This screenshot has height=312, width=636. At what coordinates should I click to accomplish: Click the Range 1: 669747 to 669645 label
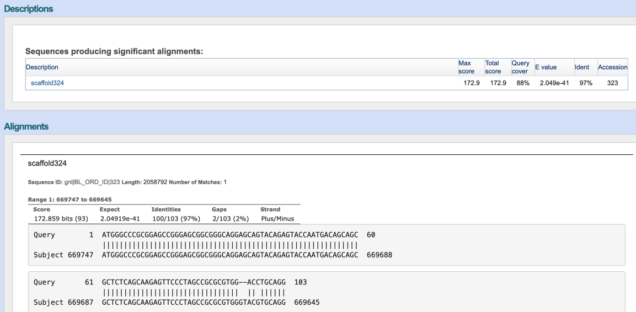coord(70,200)
